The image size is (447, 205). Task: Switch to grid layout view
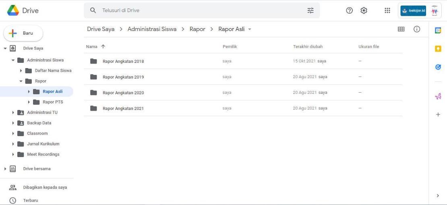(401, 29)
